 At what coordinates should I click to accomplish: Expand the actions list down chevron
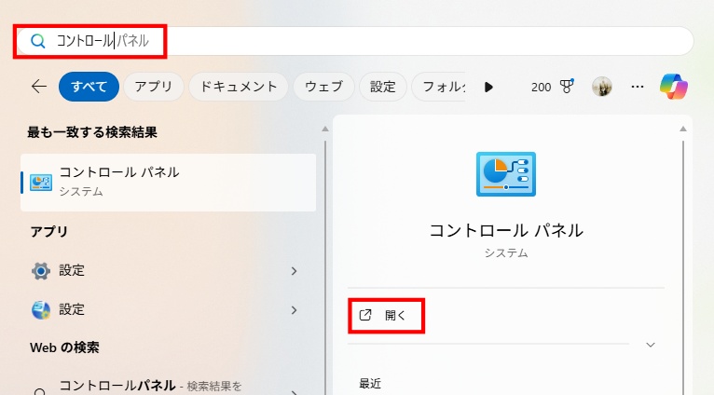tap(651, 345)
